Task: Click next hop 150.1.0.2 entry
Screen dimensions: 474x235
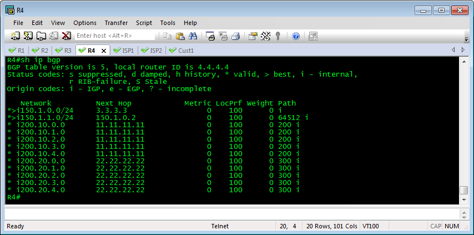Action: click(x=116, y=118)
